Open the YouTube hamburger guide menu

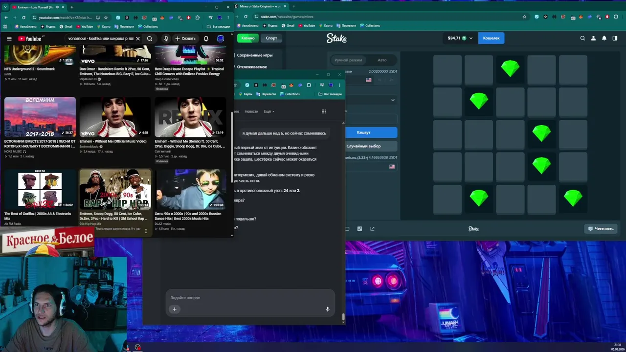pos(9,39)
